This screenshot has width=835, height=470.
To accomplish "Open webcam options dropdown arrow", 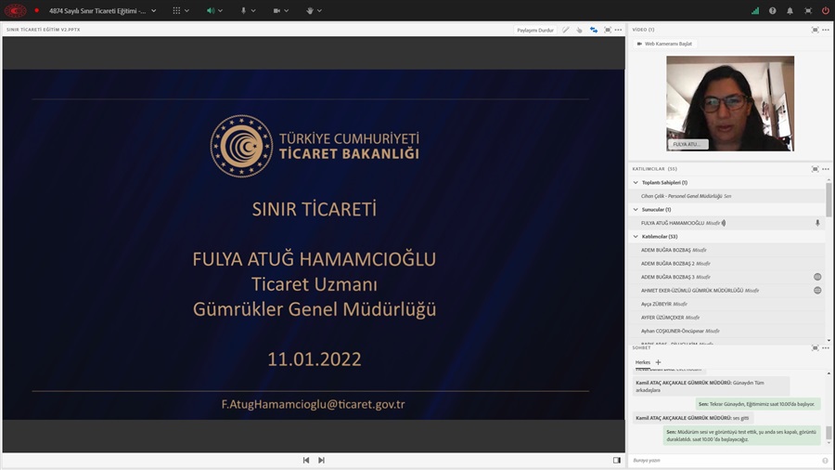I will pyautogui.click(x=287, y=10).
